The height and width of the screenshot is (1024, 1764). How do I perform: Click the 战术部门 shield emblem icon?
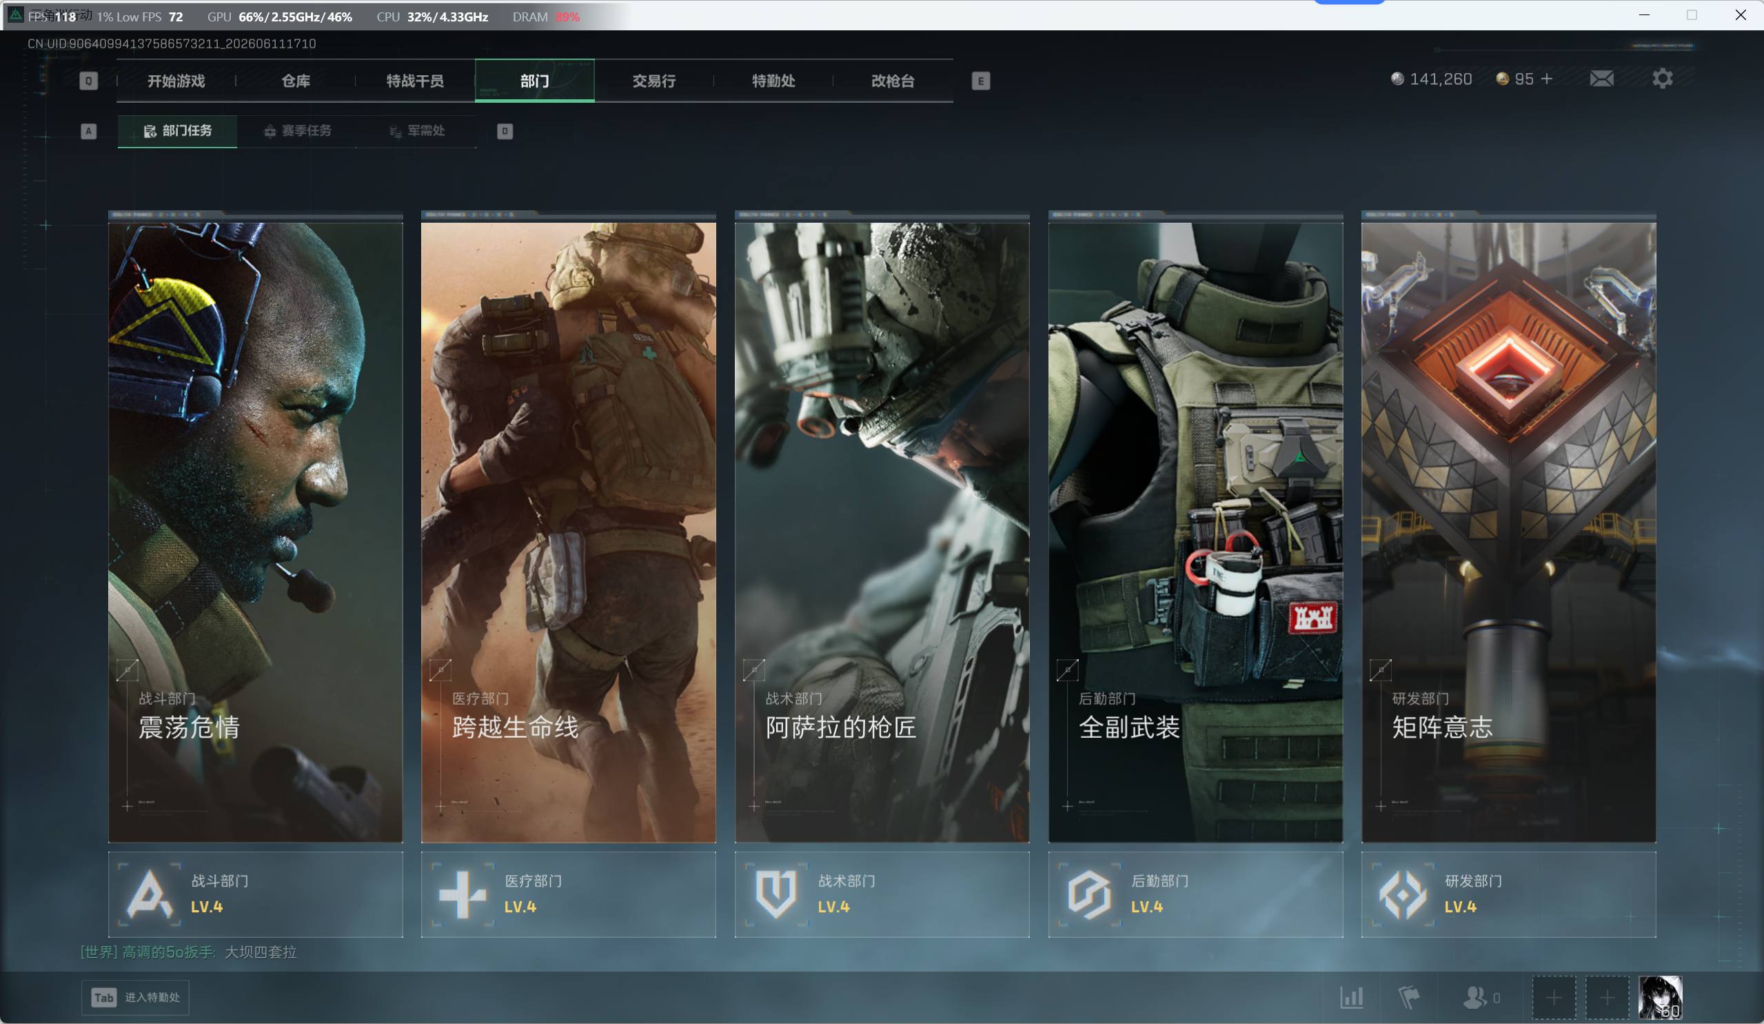tap(775, 894)
